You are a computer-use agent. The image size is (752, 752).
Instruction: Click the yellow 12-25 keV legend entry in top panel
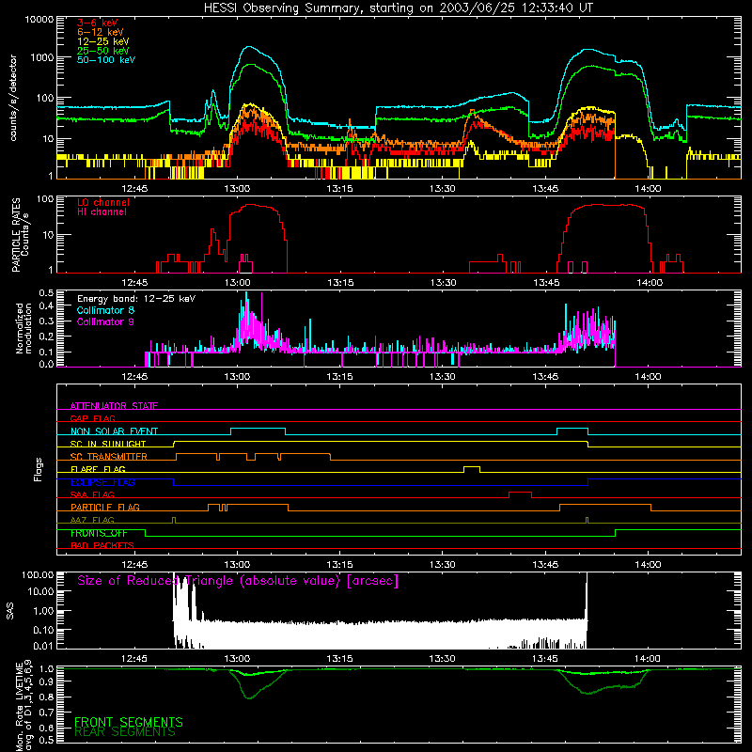(x=103, y=41)
